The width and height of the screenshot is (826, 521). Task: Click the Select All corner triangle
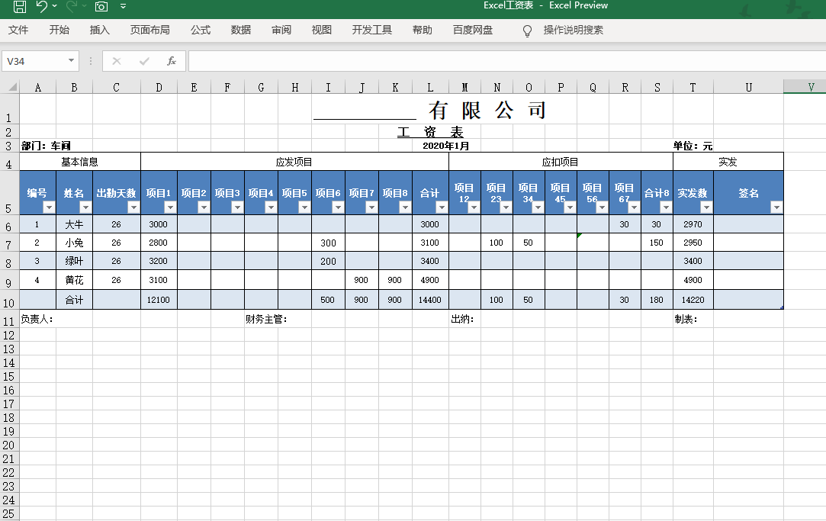click(13, 88)
